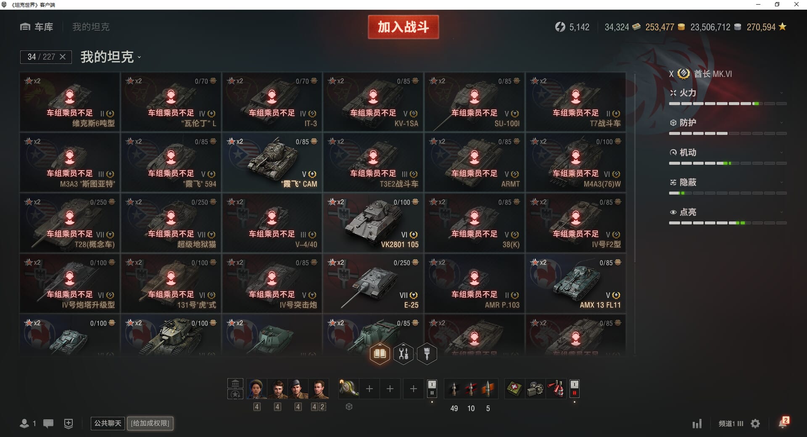Click the 加入战斗 battle button
Image resolution: width=807 pixels, height=437 pixels.
pos(403,27)
